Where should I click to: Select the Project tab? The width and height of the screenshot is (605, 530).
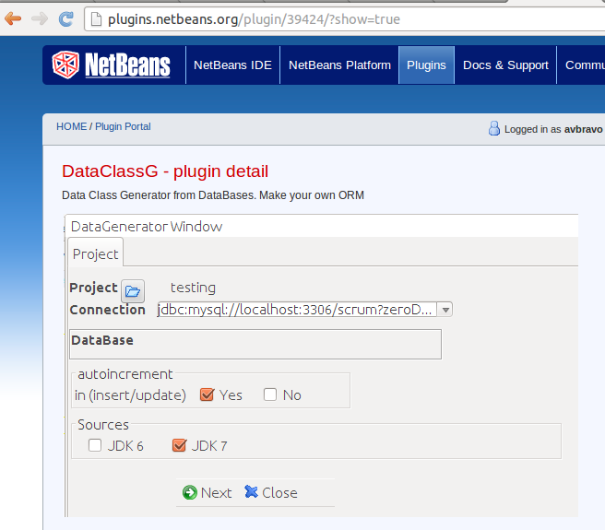click(x=95, y=253)
